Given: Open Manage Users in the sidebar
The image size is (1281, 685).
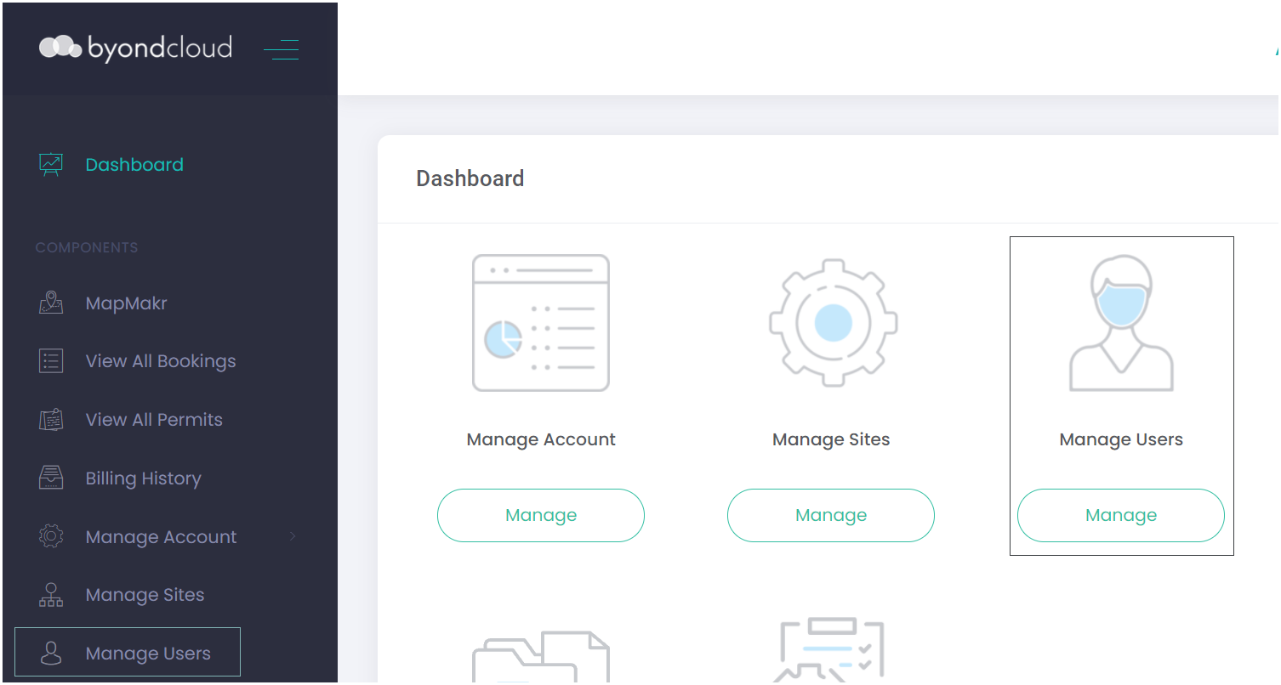Looking at the screenshot, I should pos(148,654).
